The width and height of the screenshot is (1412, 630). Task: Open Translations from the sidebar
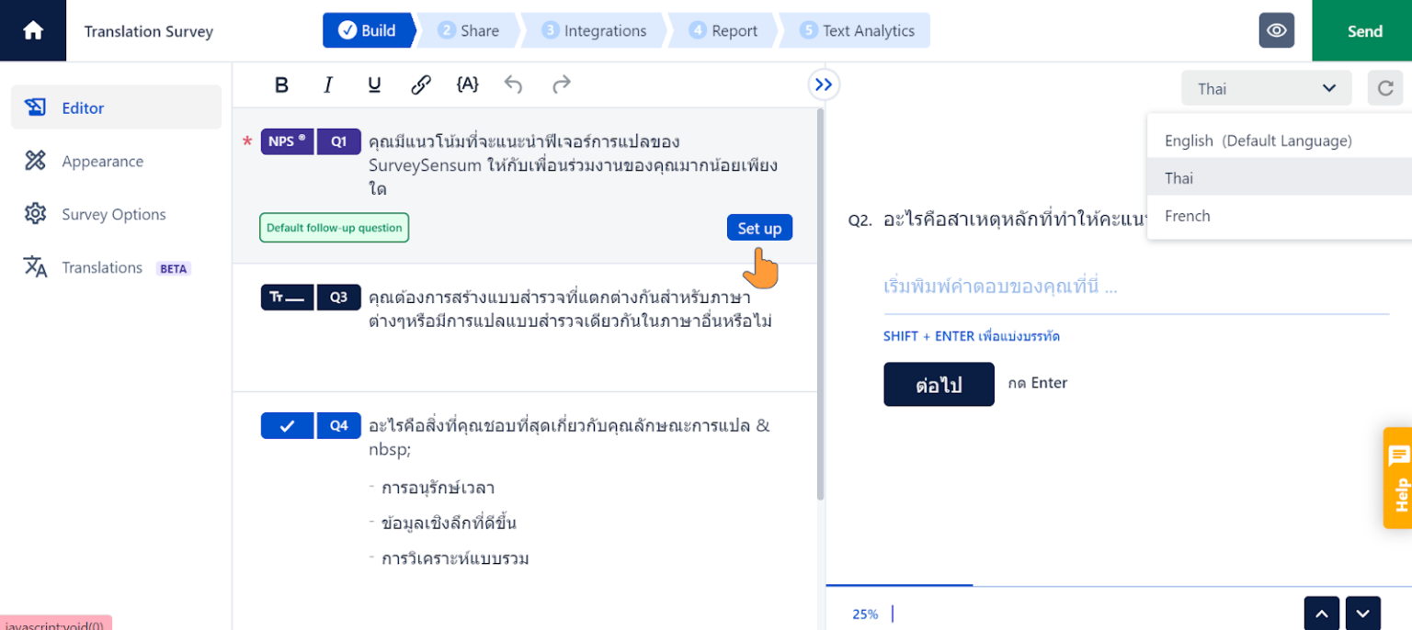pos(101,267)
